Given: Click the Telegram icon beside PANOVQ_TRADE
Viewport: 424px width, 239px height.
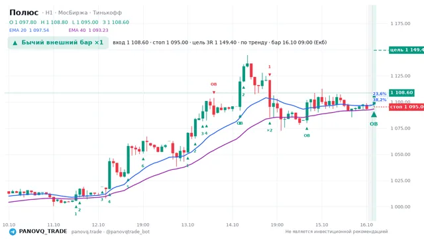Looking at the screenshot, I should coord(13,232).
